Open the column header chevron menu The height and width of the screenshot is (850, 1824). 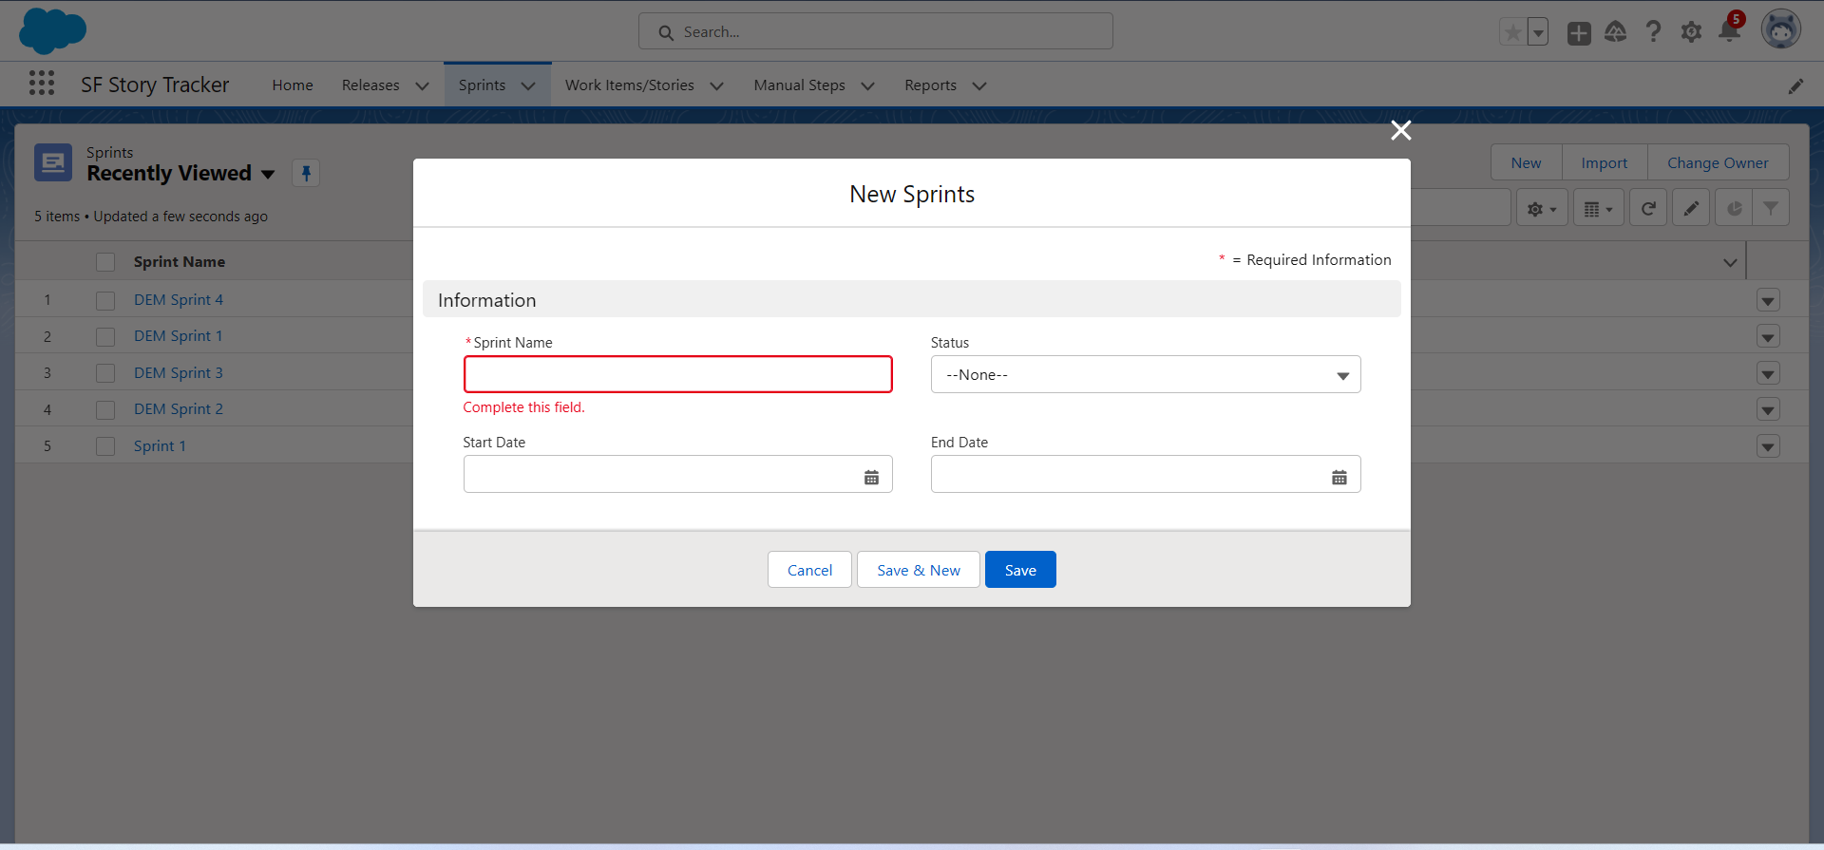coord(1730,262)
